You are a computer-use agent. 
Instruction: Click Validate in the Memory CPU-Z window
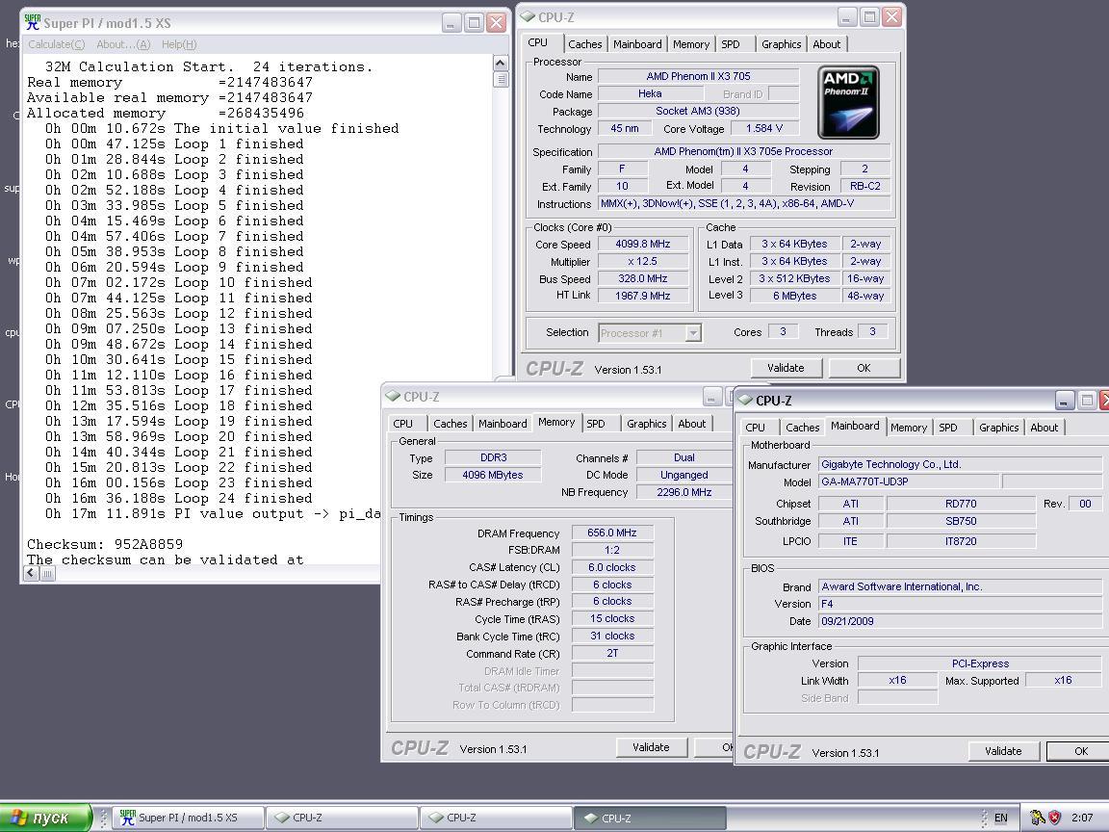651,747
